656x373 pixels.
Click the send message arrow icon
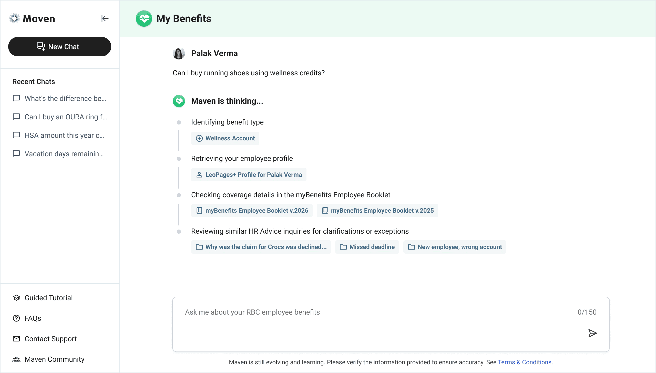click(592, 333)
